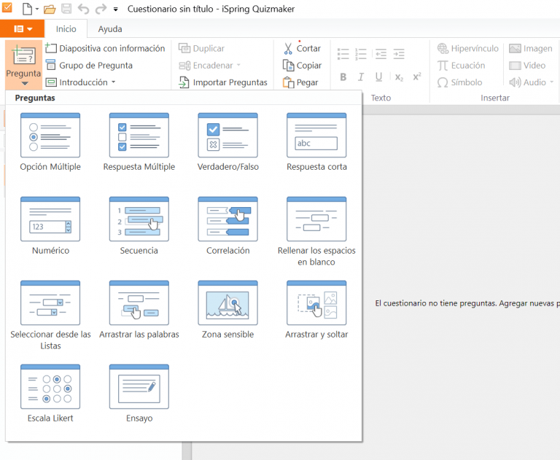Add an Escala Likert question
560x460 pixels.
click(50, 394)
